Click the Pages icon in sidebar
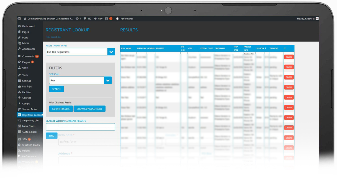This screenshot has width=337, height=187. 19,32
